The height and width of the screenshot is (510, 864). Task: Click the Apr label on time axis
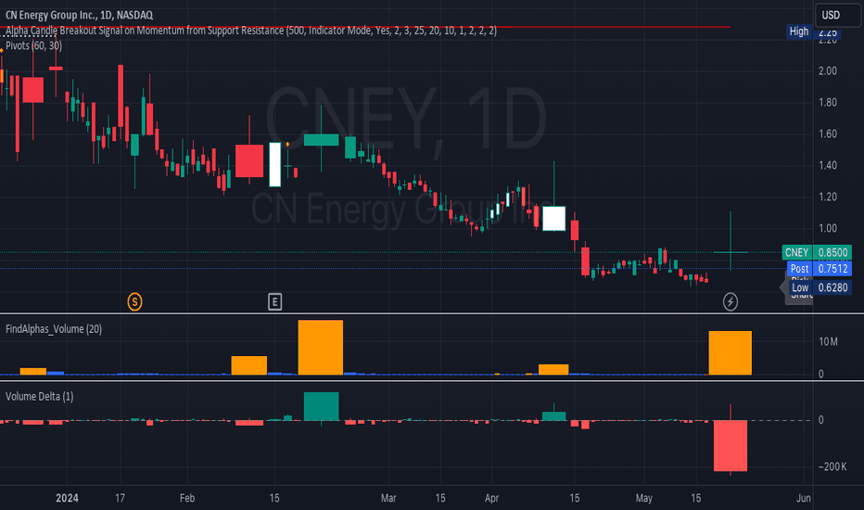491,498
